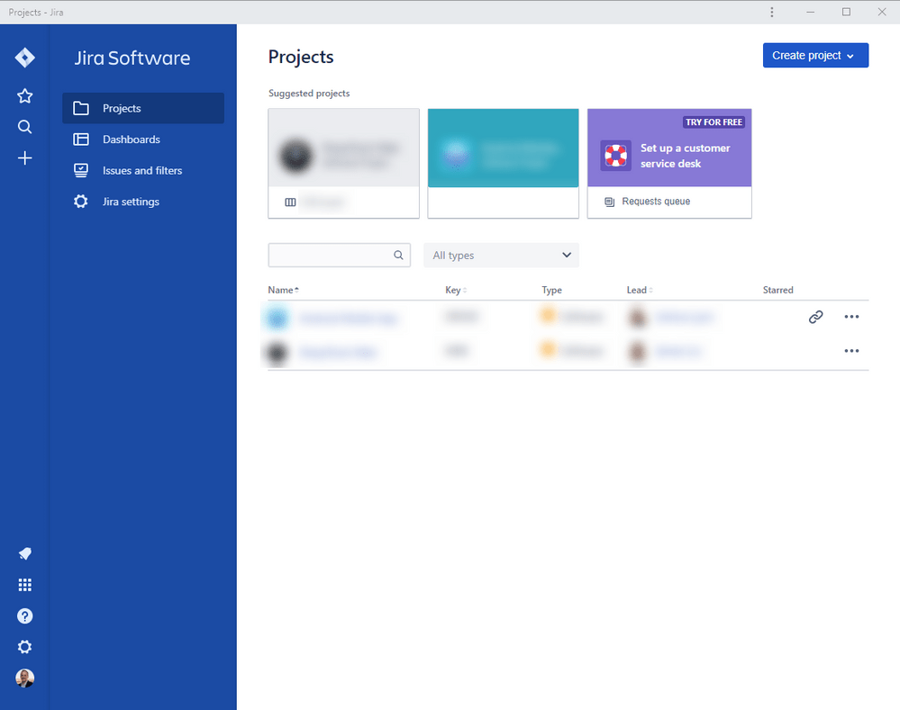Open the Jira logo home icon
900x710 pixels.
coord(24,58)
